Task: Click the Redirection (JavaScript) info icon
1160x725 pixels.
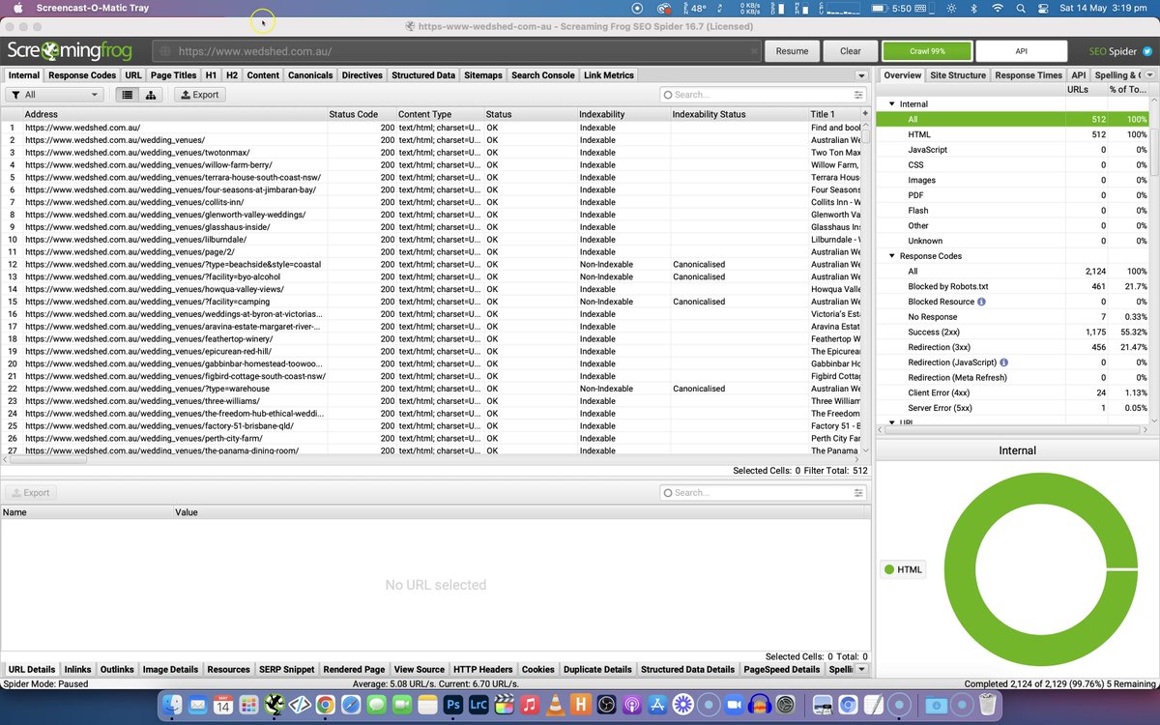Action: pyautogui.click(x=1003, y=362)
